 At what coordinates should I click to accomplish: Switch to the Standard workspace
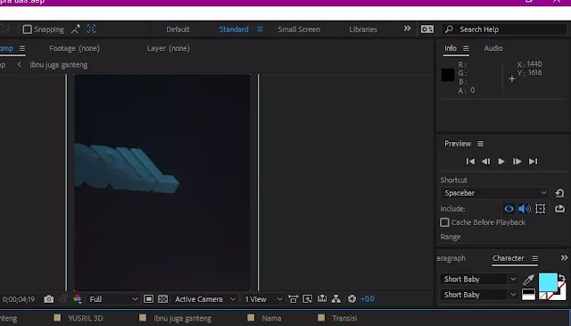[x=234, y=29]
